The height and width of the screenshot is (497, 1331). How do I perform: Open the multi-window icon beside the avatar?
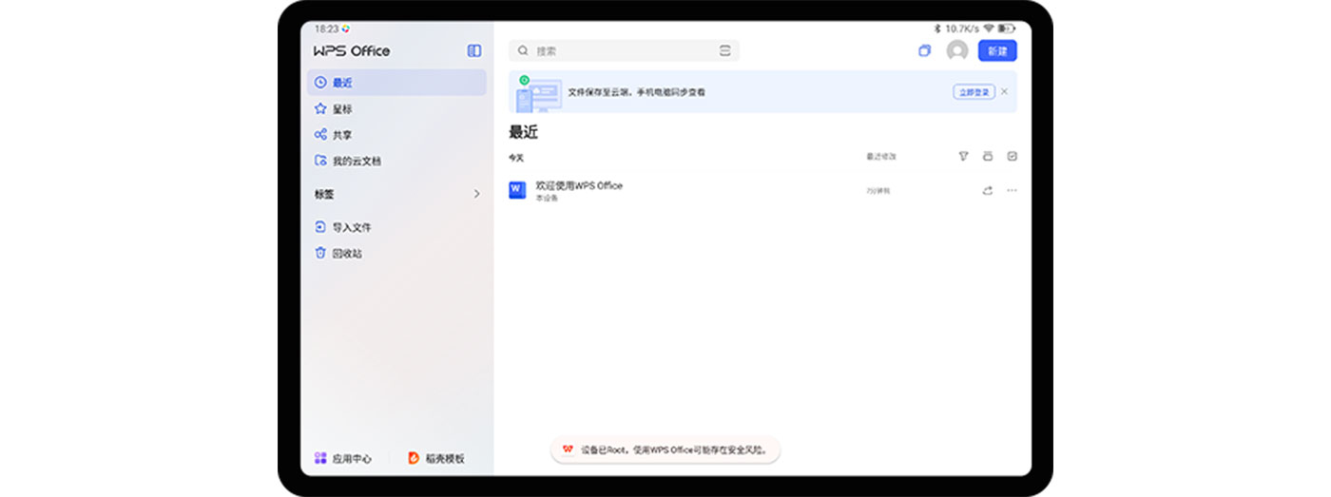[x=924, y=51]
